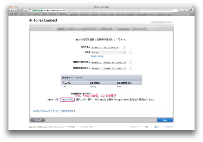Viewport: 203px width, 142px height.
Task: Open the サービス規約 footer link
Action: pos(71,127)
